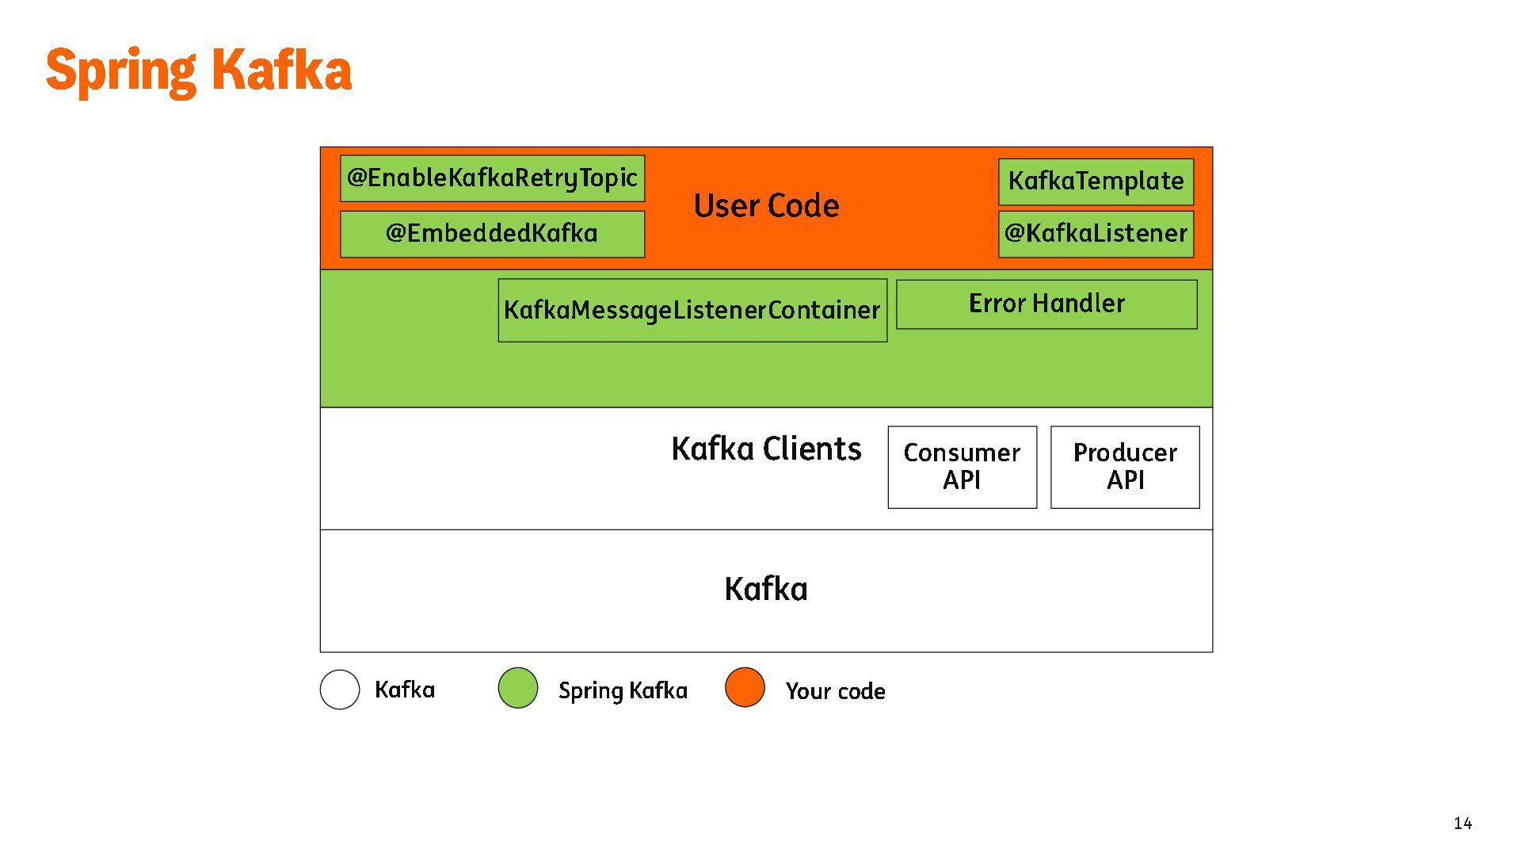Click the orange Your code legend circle
The height and width of the screenshot is (856, 1521).
point(745,687)
